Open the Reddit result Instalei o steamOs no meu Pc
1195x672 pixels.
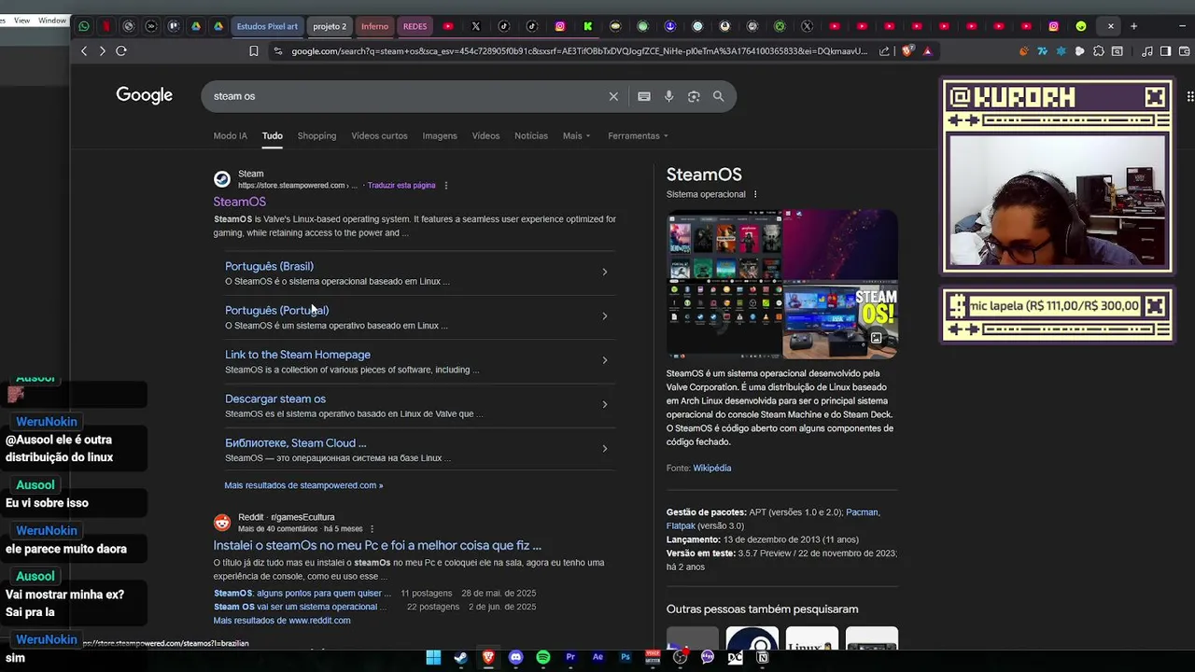[377, 545]
